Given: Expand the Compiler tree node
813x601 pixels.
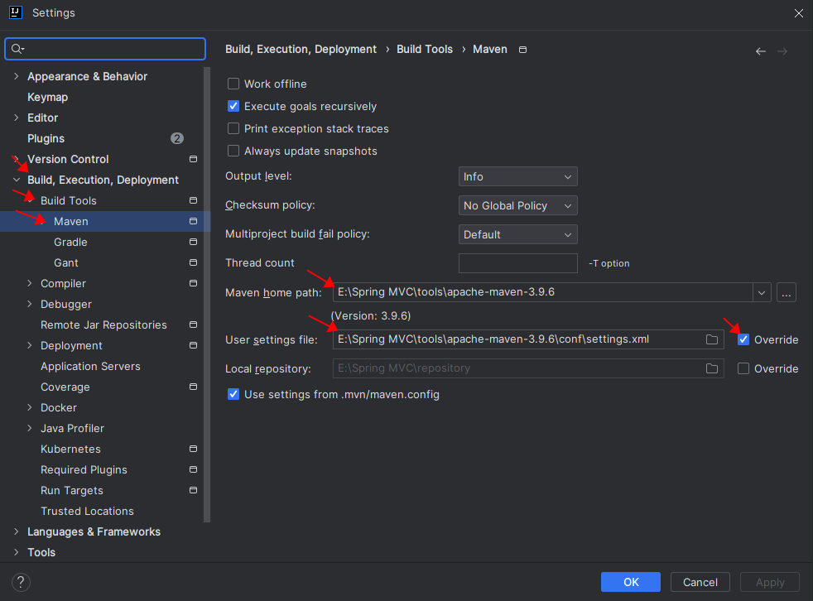Looking at the screenshot, I should (x=30, y=284).
